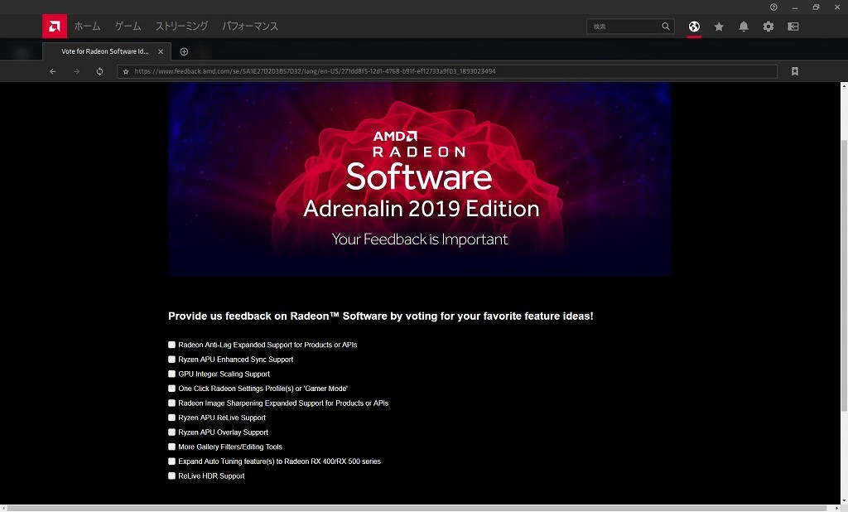Open the ゲーム menu tab
848x512 pixels.
[x=128, y=27]
